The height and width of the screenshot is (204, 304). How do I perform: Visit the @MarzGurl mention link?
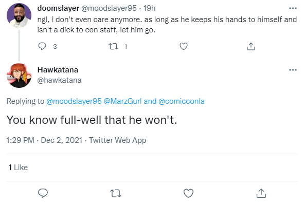[x=122, y=101]
